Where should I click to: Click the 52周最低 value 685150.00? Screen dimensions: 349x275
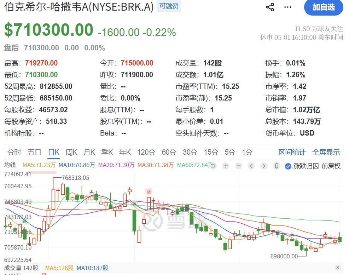(56, 98)
